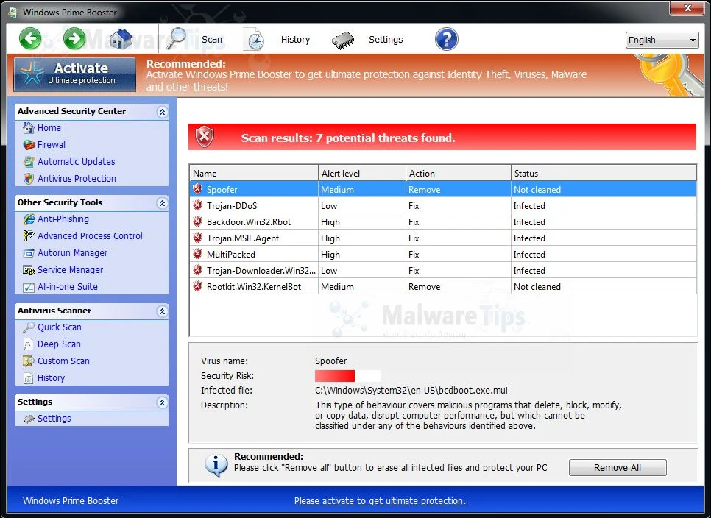Viewport: 711px width, 518px height.
Task: Click the Remove All button
Action: 618,468
